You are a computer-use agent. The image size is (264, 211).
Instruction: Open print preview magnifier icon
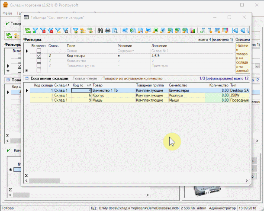click(x=115, y=30)
